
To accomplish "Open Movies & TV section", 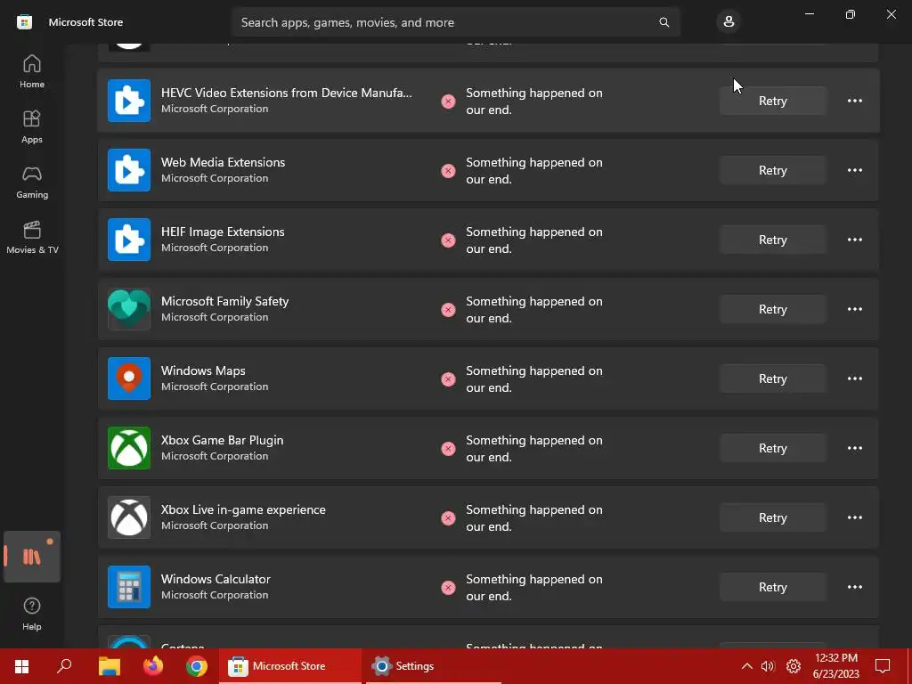I will tap(32, 237).
